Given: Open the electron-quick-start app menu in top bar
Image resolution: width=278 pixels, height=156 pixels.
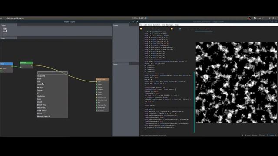Looking at the screenshot, I should tap(15, 18).
